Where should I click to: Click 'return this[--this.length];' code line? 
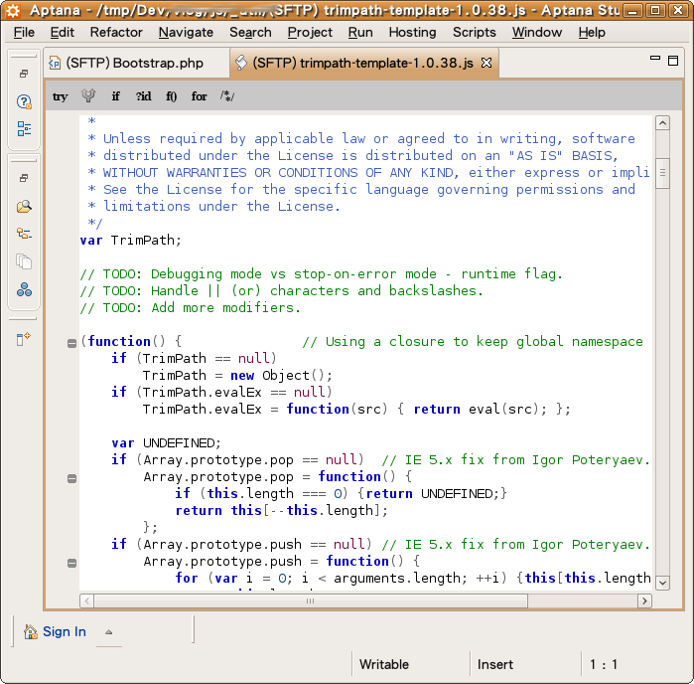point(282,510)
